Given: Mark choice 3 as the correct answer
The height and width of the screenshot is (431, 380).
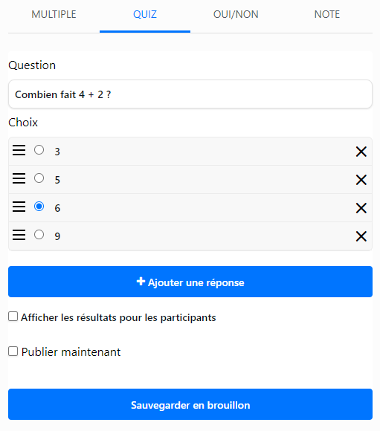Looking at the screenshot, I should tap(39, 150).
